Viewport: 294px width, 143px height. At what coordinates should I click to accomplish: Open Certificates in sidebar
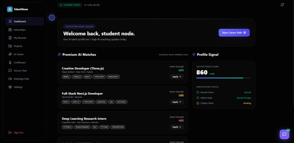pyautogui.click(x=25, y=62)
